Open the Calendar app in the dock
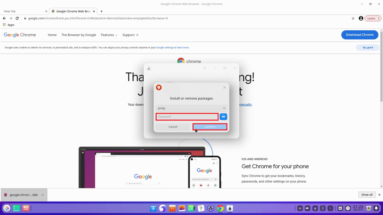Screen dimensions: 383x215 [201, 208]
